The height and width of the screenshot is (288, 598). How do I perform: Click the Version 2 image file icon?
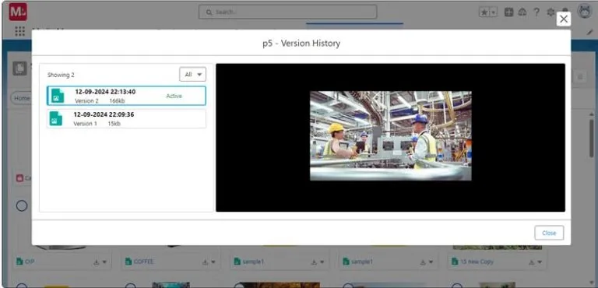[57, 96]
